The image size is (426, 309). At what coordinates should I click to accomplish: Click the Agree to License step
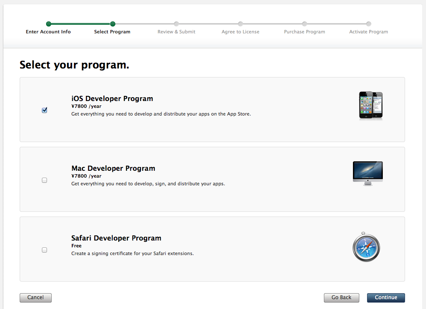click(241, 32)
